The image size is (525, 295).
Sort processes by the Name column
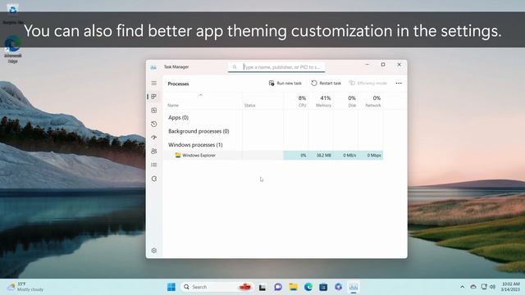pos(173,106)
